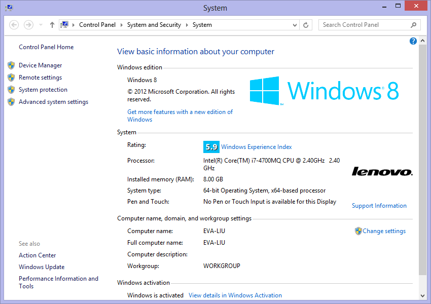Click the vertical scrollbar thumb
This screenshot has width=431, height=304.
click(x=422, y=160)
